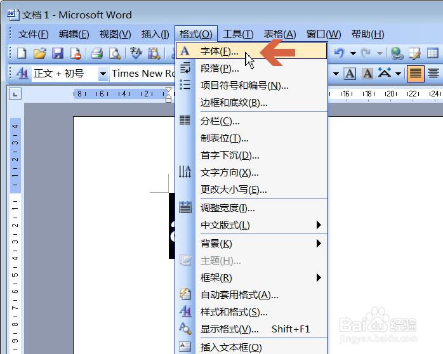The width and height of the screenshot is (443, 354).
Task: Select 边框和底纹(B)... entry
Action: click(251, 103)
